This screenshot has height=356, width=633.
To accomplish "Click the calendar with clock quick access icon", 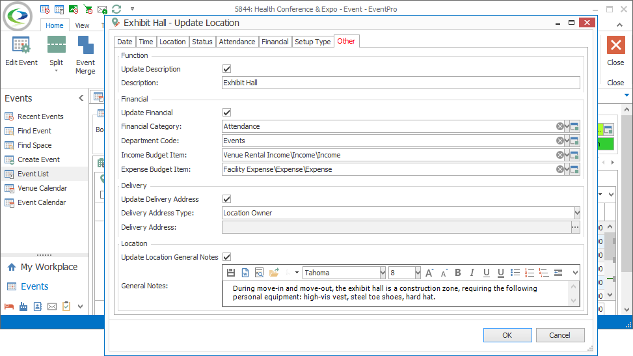I will 45,9.
